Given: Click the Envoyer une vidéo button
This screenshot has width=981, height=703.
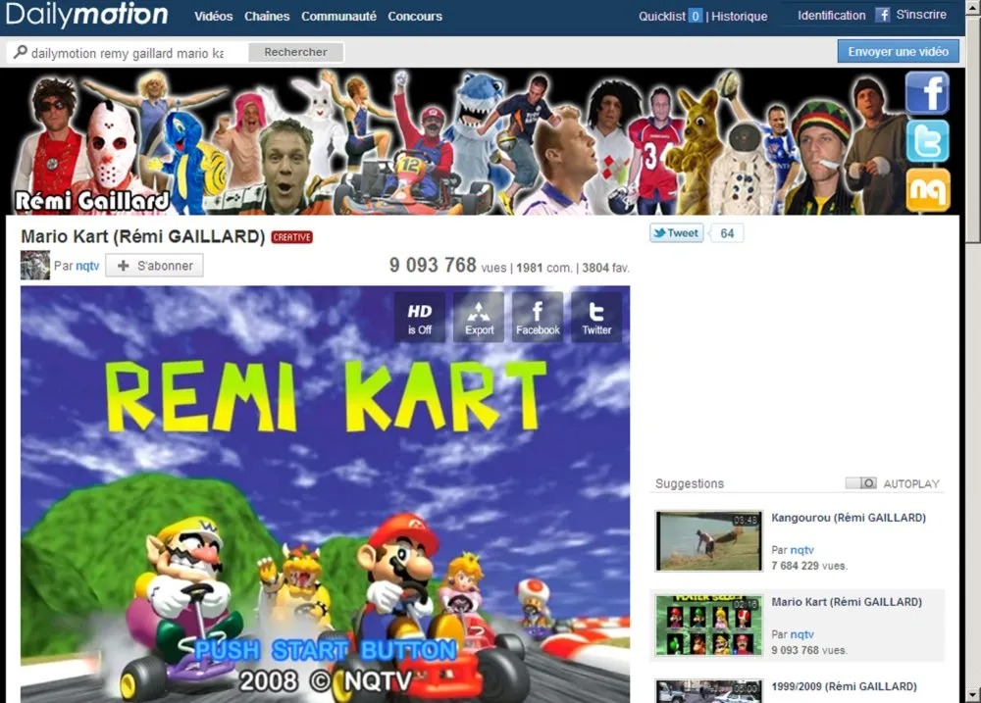Looking at the screenshot, I should (899, 51).
